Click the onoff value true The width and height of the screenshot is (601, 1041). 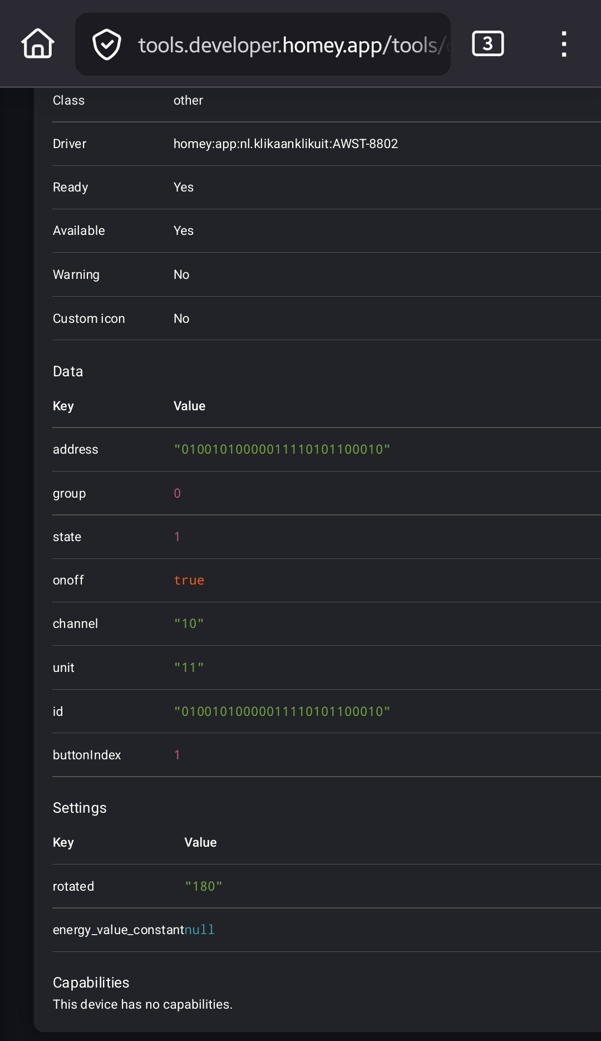[189, 580]
